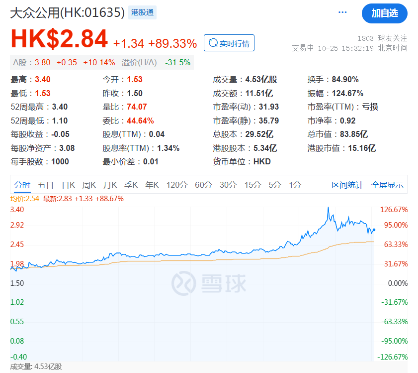This screenshot has width=418, height=373.
Task: Click the peak of the blue price line
Action: 328,208
